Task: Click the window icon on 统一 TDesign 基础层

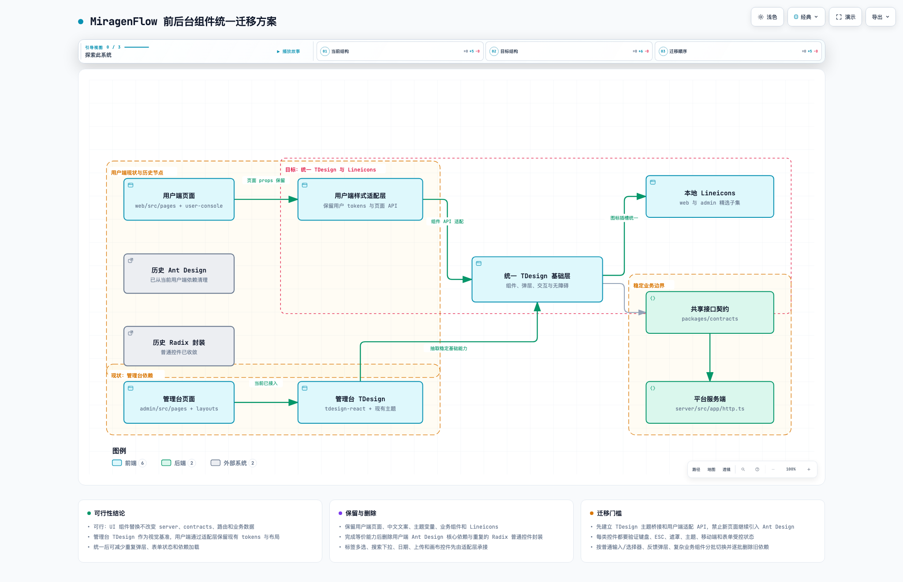Action: 478,264
